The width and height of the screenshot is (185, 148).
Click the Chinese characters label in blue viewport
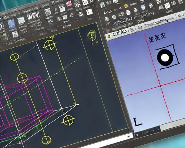[x=157, y=37]
